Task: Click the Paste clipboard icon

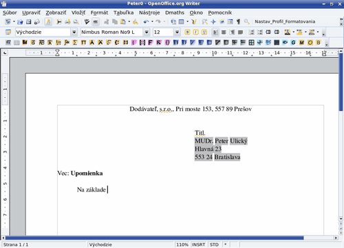Action: [123, 22]
